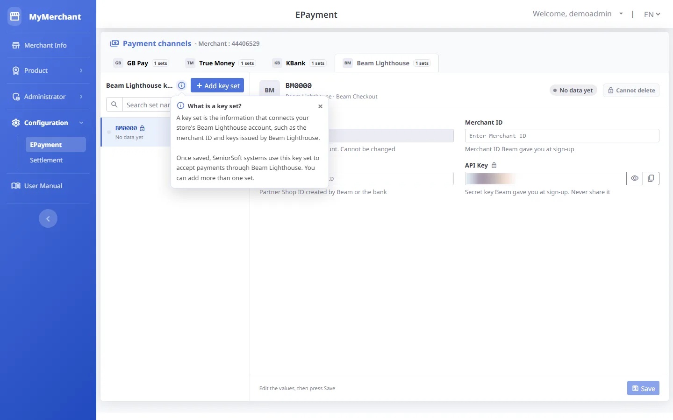673x420 pixels.
Task: Click the MyMerchant store logo icon
Action: pos(14,16)
